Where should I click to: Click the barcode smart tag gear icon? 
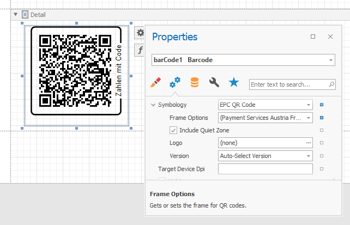140,33
